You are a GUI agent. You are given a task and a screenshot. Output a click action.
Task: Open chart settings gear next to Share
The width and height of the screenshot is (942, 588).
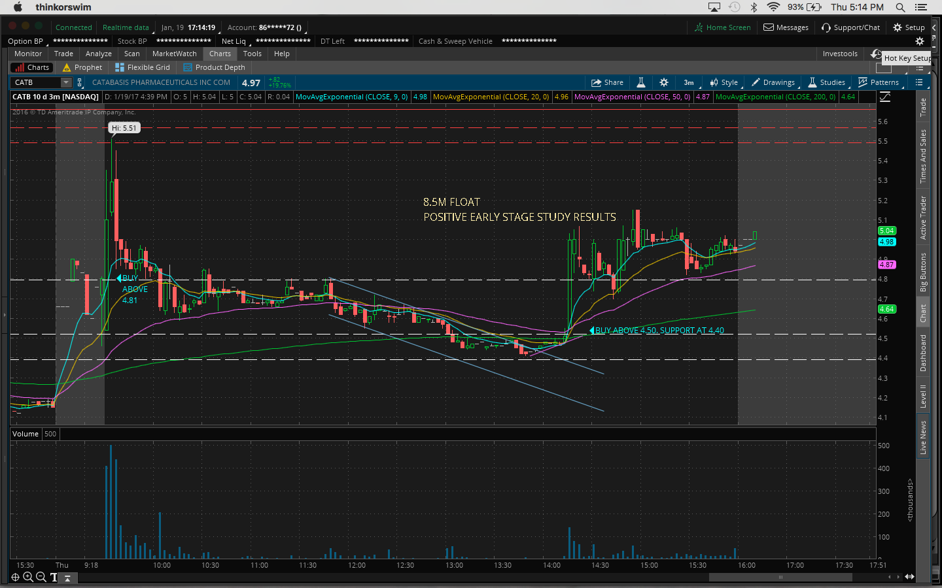point(664,82)
